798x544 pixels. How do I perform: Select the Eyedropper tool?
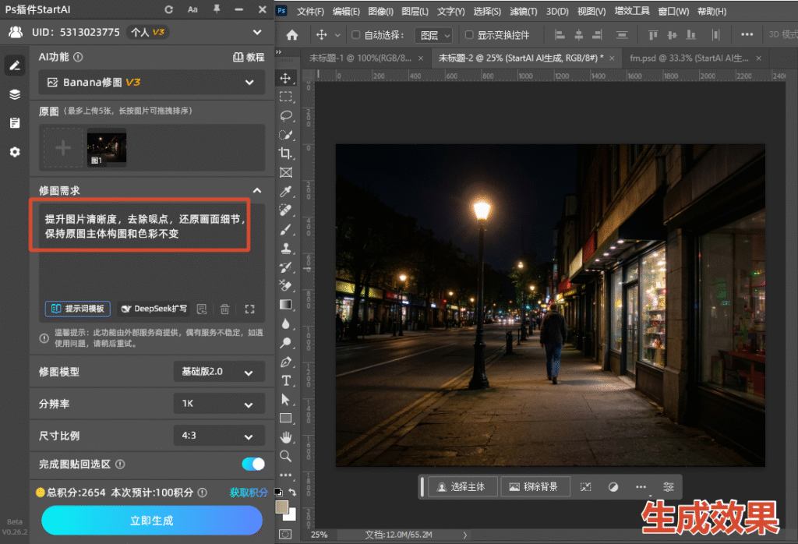(x=285, y=192)
